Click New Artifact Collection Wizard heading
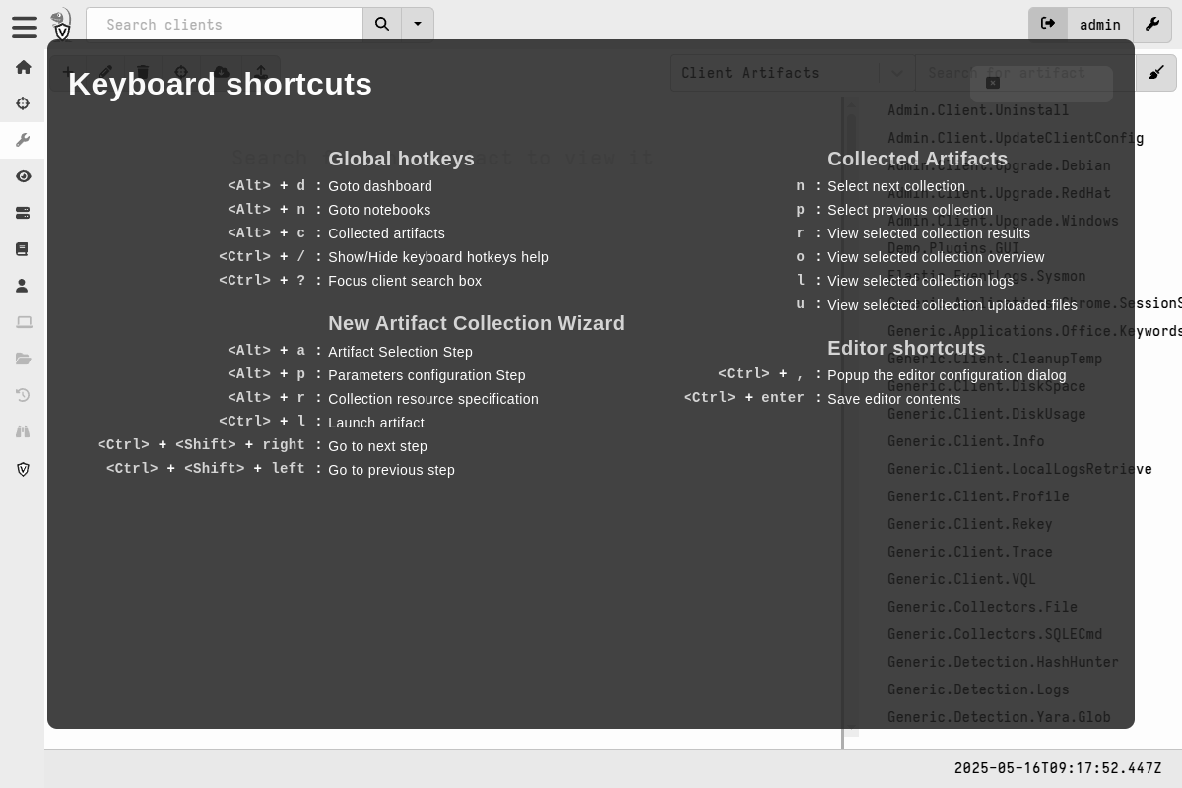 476,323
